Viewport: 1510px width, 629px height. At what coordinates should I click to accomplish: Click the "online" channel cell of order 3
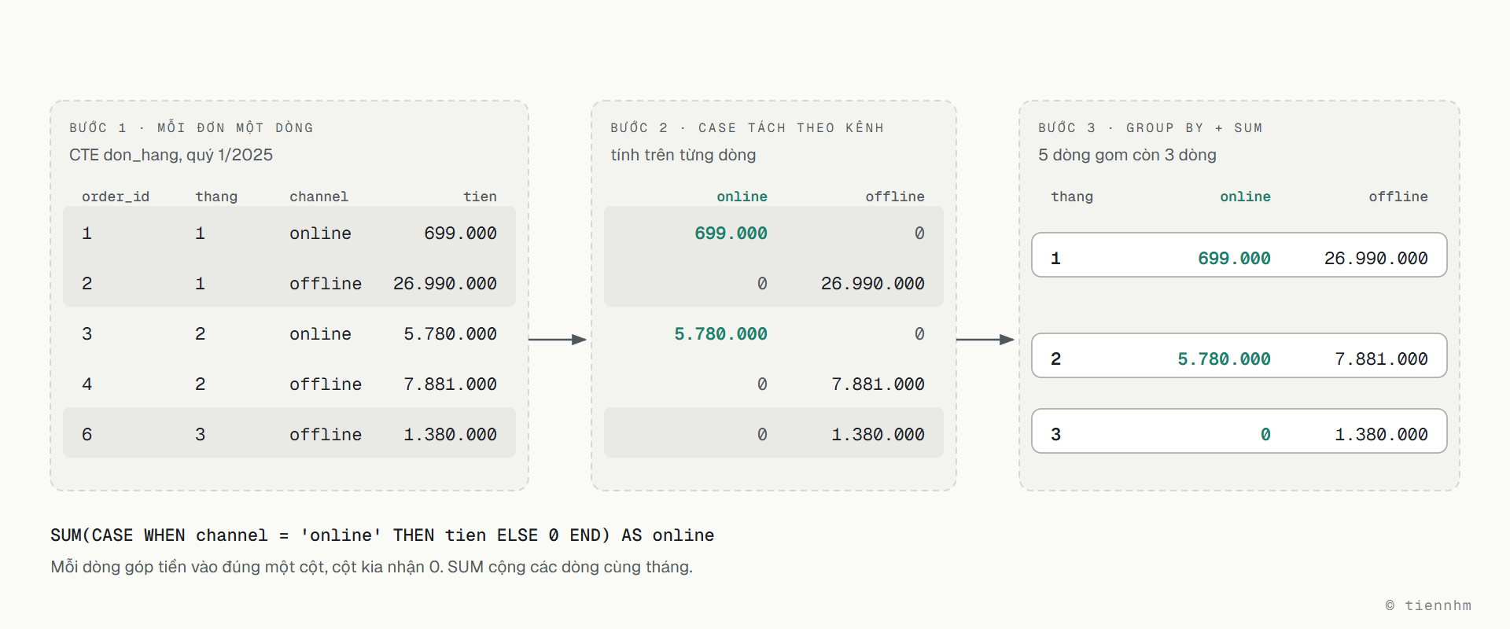(320, 334)
